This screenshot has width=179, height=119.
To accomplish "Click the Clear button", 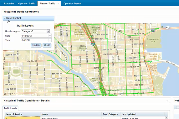I will 47,45.
